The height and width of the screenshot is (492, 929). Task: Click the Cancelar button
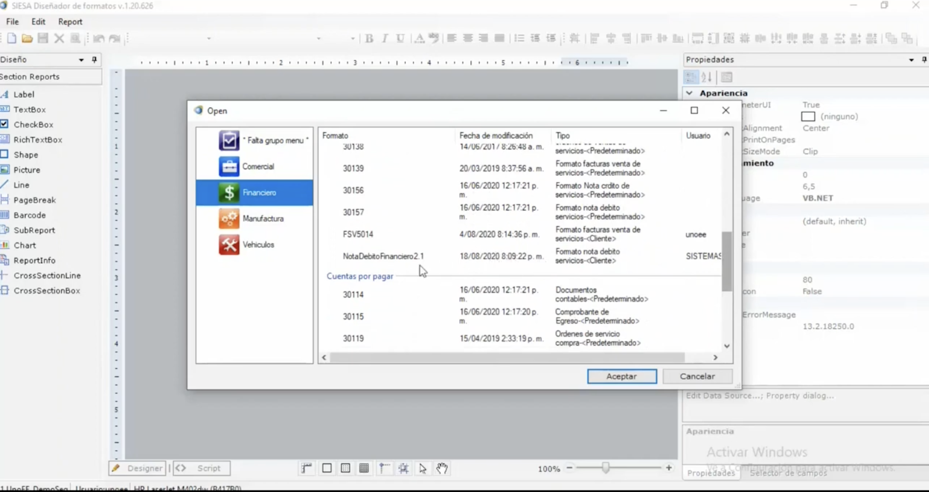697,376
